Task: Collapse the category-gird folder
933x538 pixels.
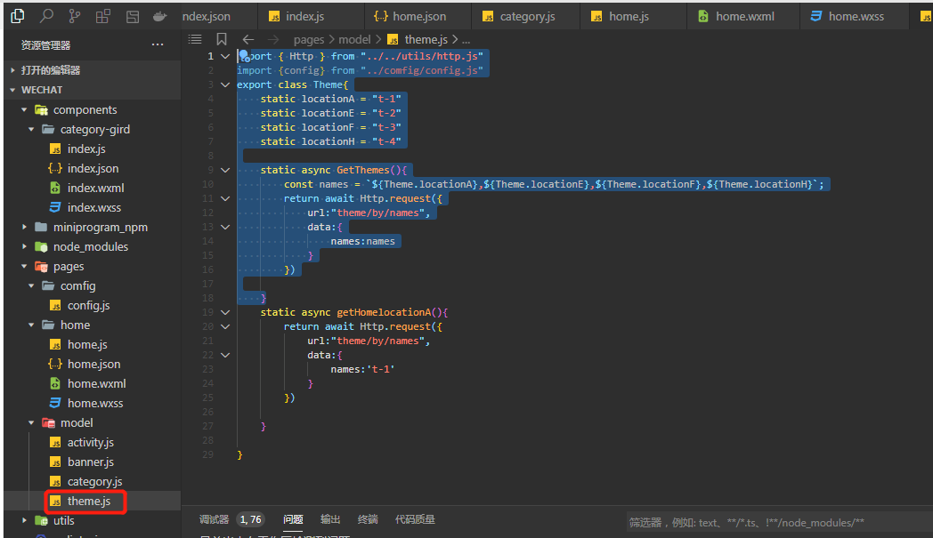Action: pos(94,129)
